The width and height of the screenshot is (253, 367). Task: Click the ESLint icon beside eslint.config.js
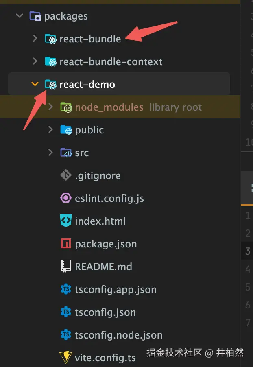coord(66,199)
